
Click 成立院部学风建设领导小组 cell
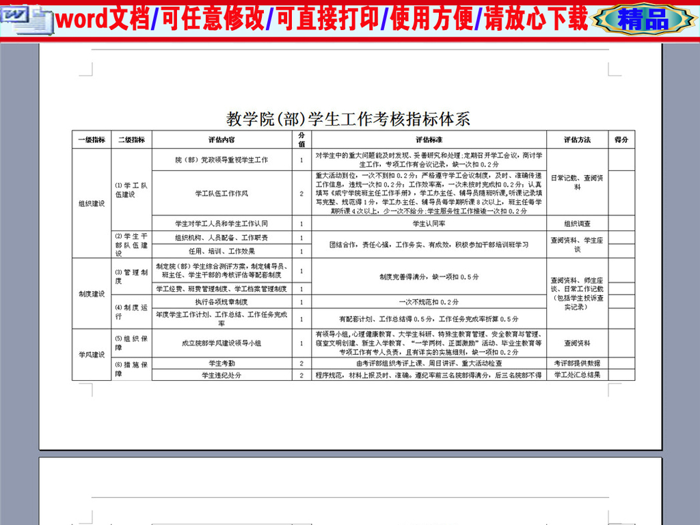click(x=222, y=343)
